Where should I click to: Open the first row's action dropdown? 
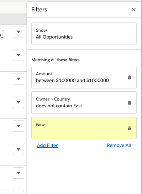pyautogui.click(x=19, y=32)
